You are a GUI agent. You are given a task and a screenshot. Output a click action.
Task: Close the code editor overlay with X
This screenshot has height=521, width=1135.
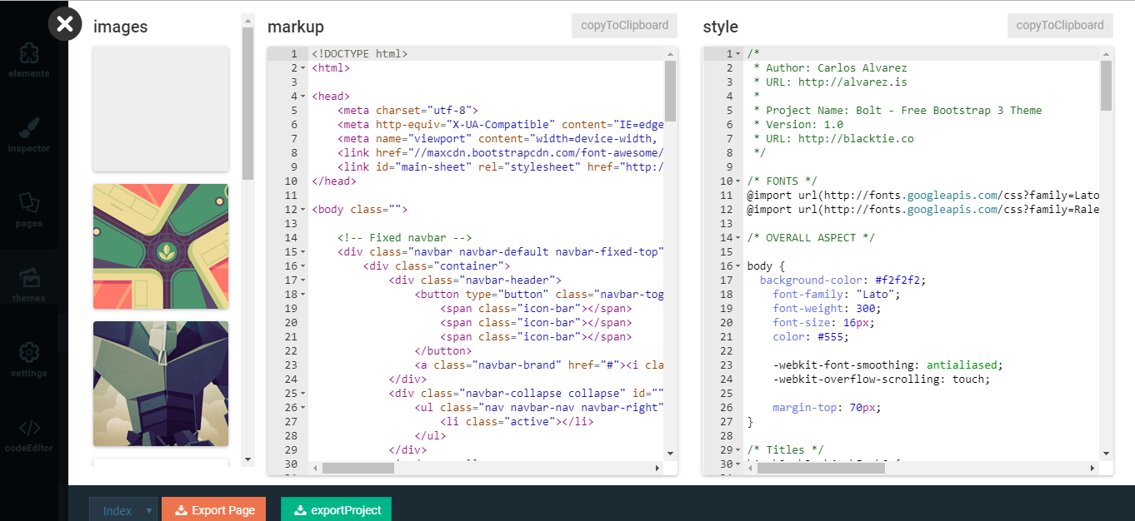point(65,23)
